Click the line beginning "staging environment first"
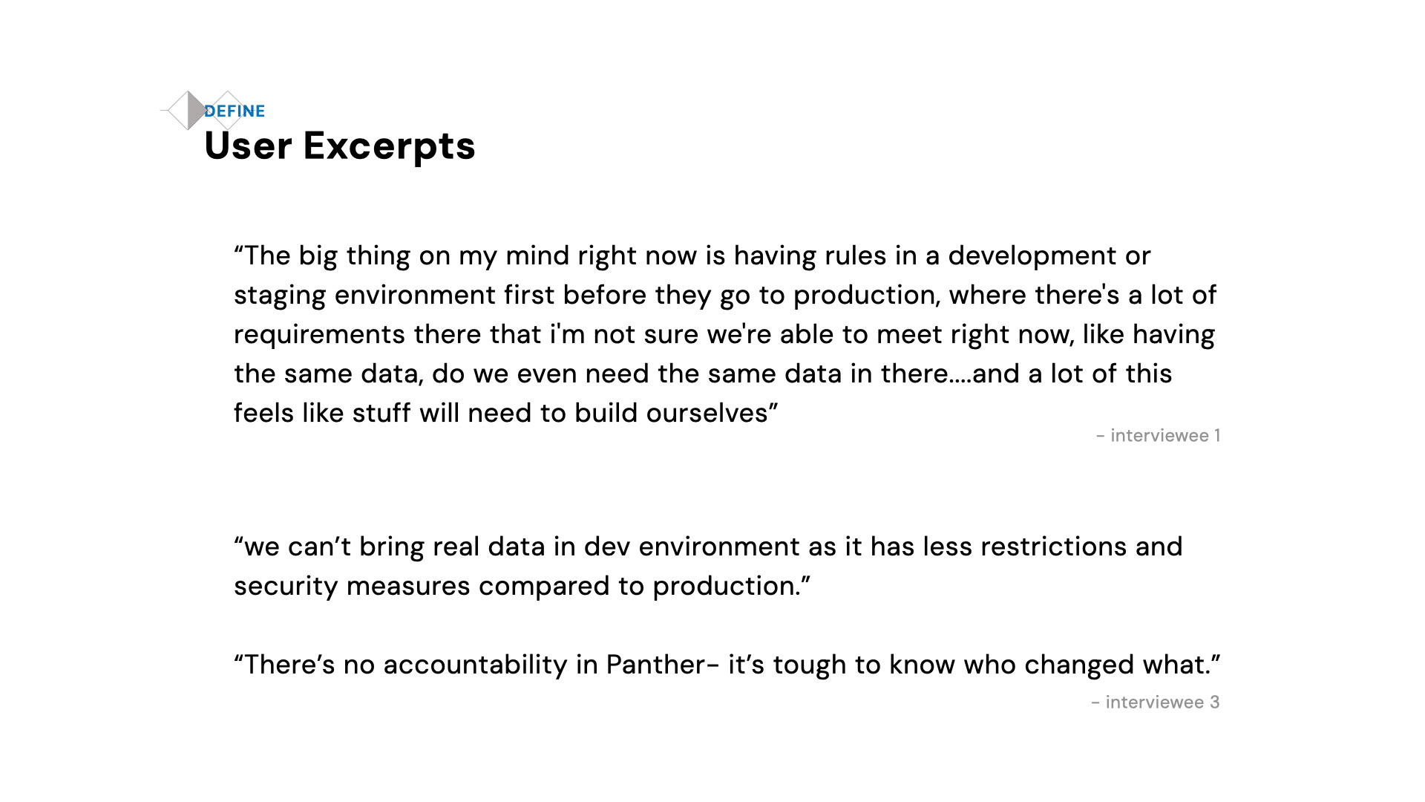 pos(724,296)
